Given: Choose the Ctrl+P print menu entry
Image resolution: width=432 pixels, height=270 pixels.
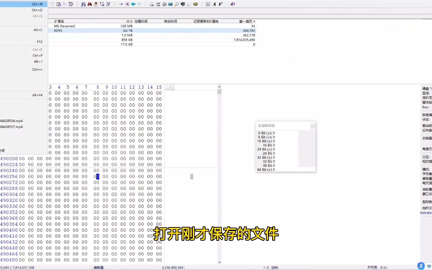Looking at the screenshot, I should click(23, 55).
